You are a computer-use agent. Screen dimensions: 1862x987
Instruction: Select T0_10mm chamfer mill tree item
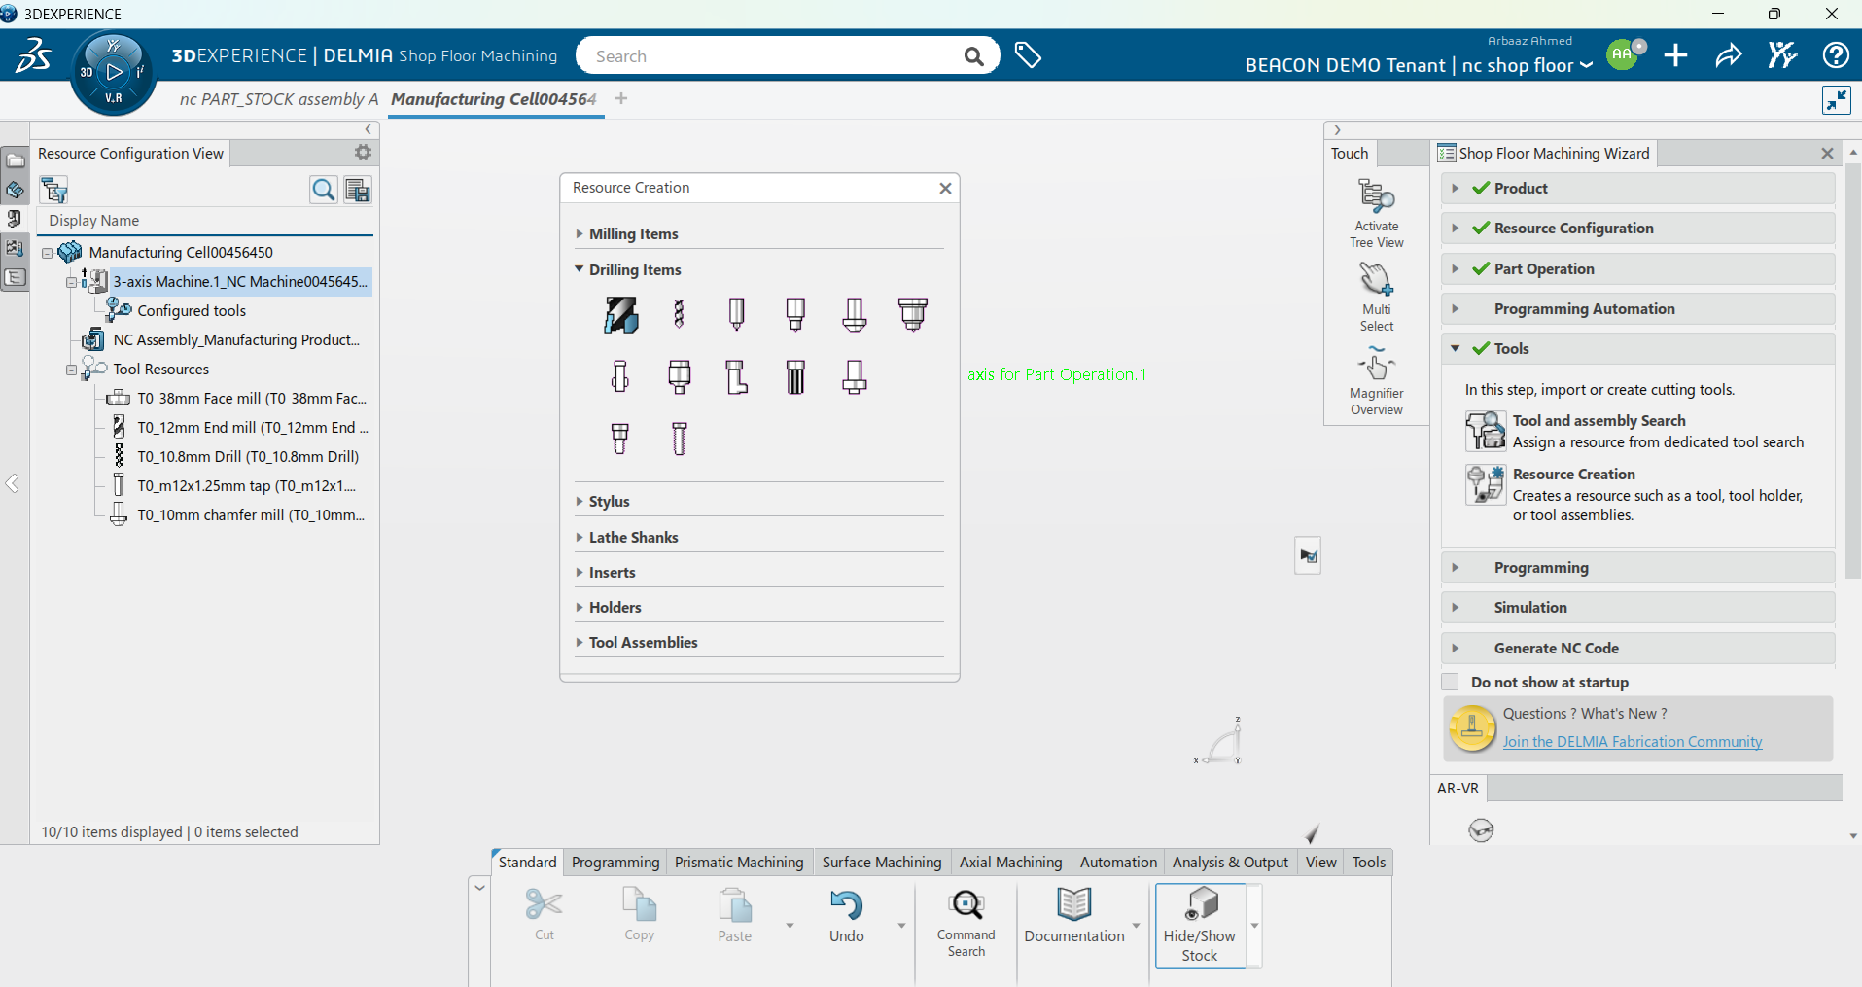coord(239,514)
